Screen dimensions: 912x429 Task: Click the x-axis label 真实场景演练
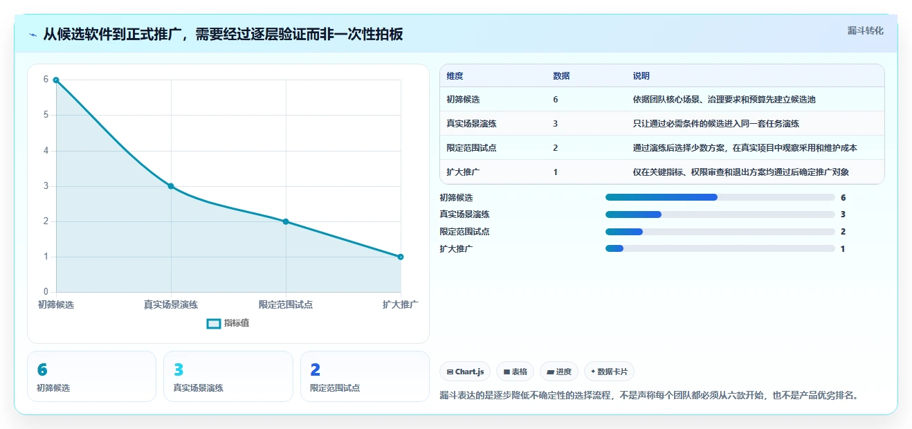(171, 304)
